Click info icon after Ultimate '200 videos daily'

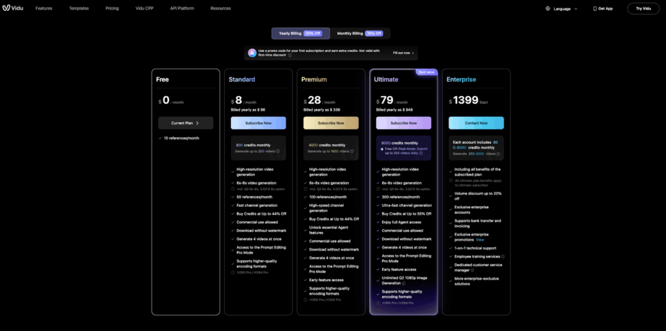coord(421,153)
